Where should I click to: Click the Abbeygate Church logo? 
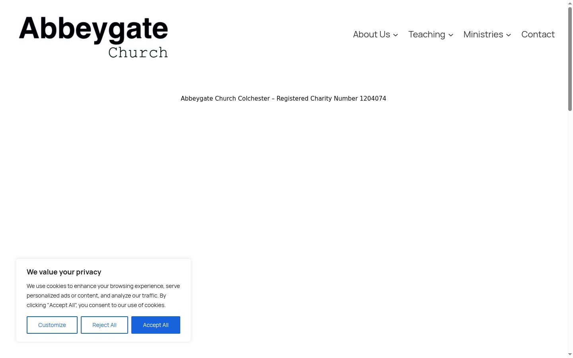pos(94,37)
